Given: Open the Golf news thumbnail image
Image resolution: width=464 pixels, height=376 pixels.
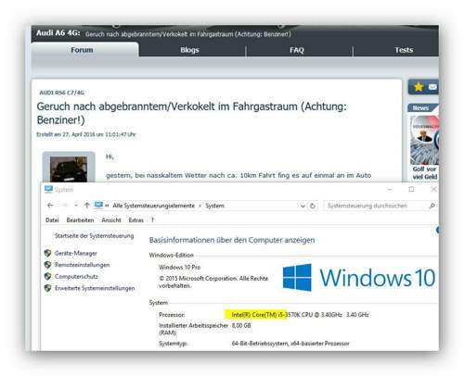Looking at the screenshot, I should click(424, 140).
